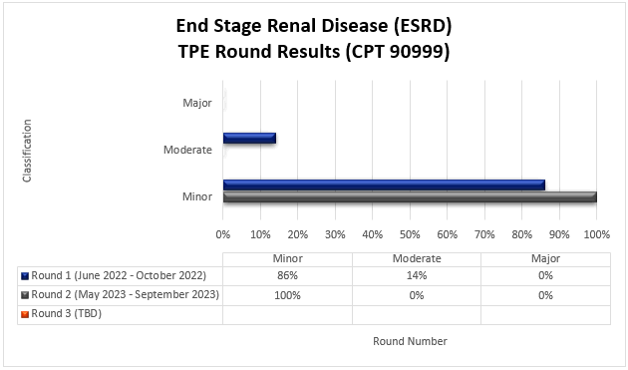The image size is (628, 370).
Task: Select the gray Minor bar for Round 2
Action: coord(410,196)
